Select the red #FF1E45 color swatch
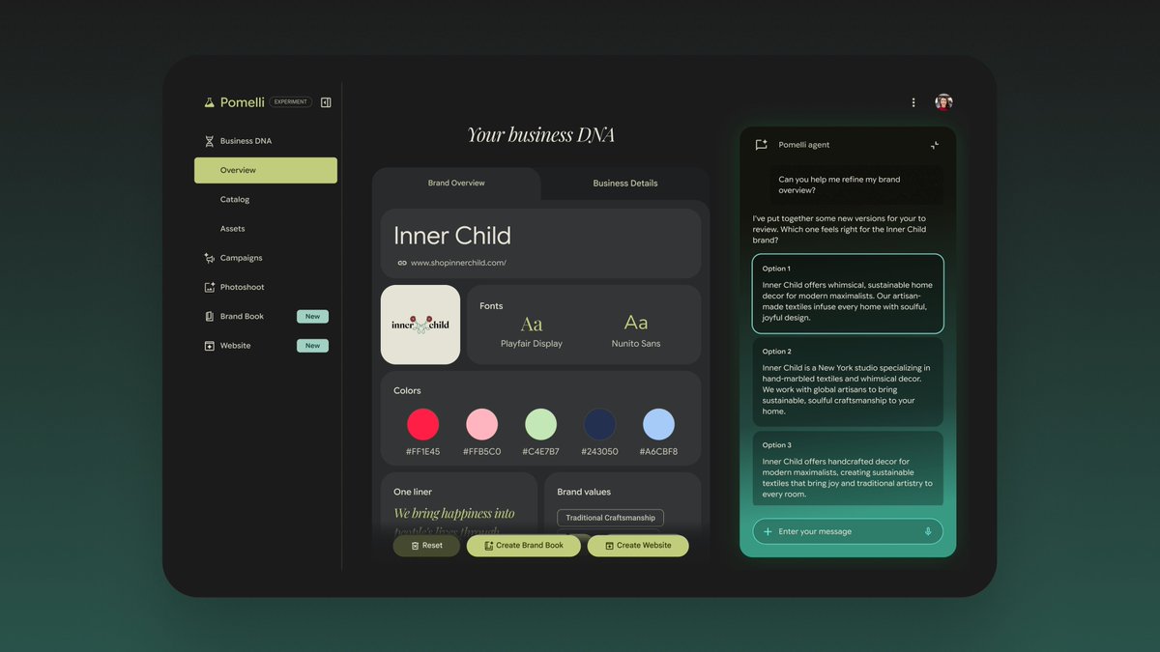Image resolution: width=1160 pixels, height=652 pixels. coord(422,424)
